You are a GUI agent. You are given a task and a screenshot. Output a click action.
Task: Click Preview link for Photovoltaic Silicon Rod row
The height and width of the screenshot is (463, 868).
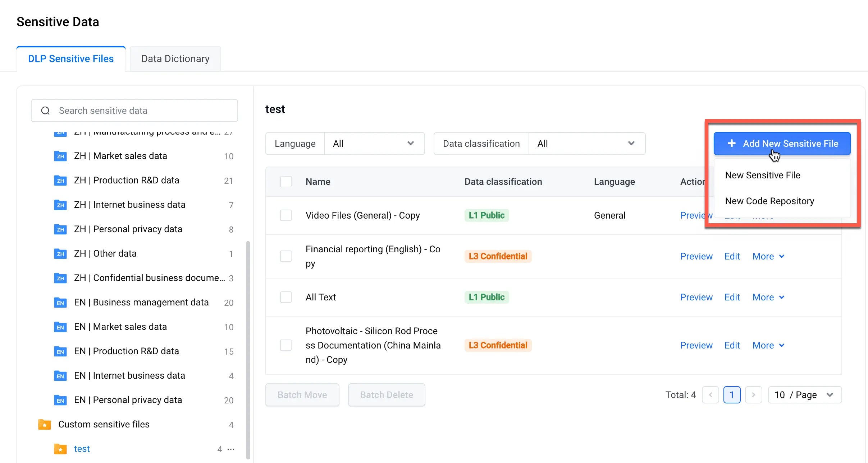point(696,345)
